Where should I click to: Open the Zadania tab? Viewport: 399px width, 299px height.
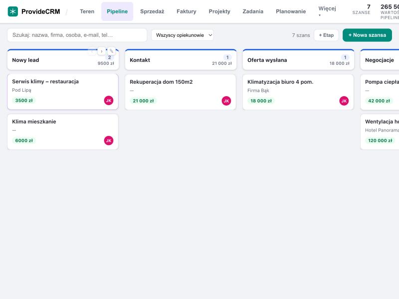tap(253, 11)
